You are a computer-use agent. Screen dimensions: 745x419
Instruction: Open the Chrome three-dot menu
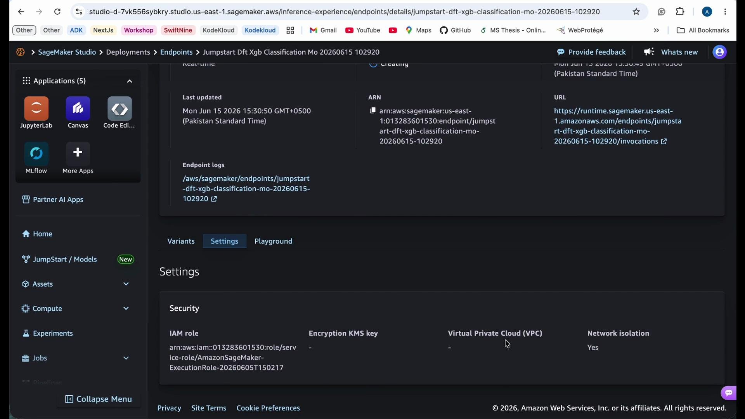click(x=725, y=12)
